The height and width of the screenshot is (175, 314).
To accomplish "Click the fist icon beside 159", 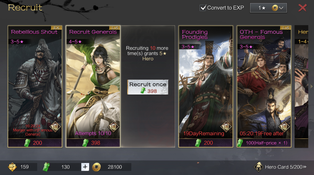I will click(12, 167).
